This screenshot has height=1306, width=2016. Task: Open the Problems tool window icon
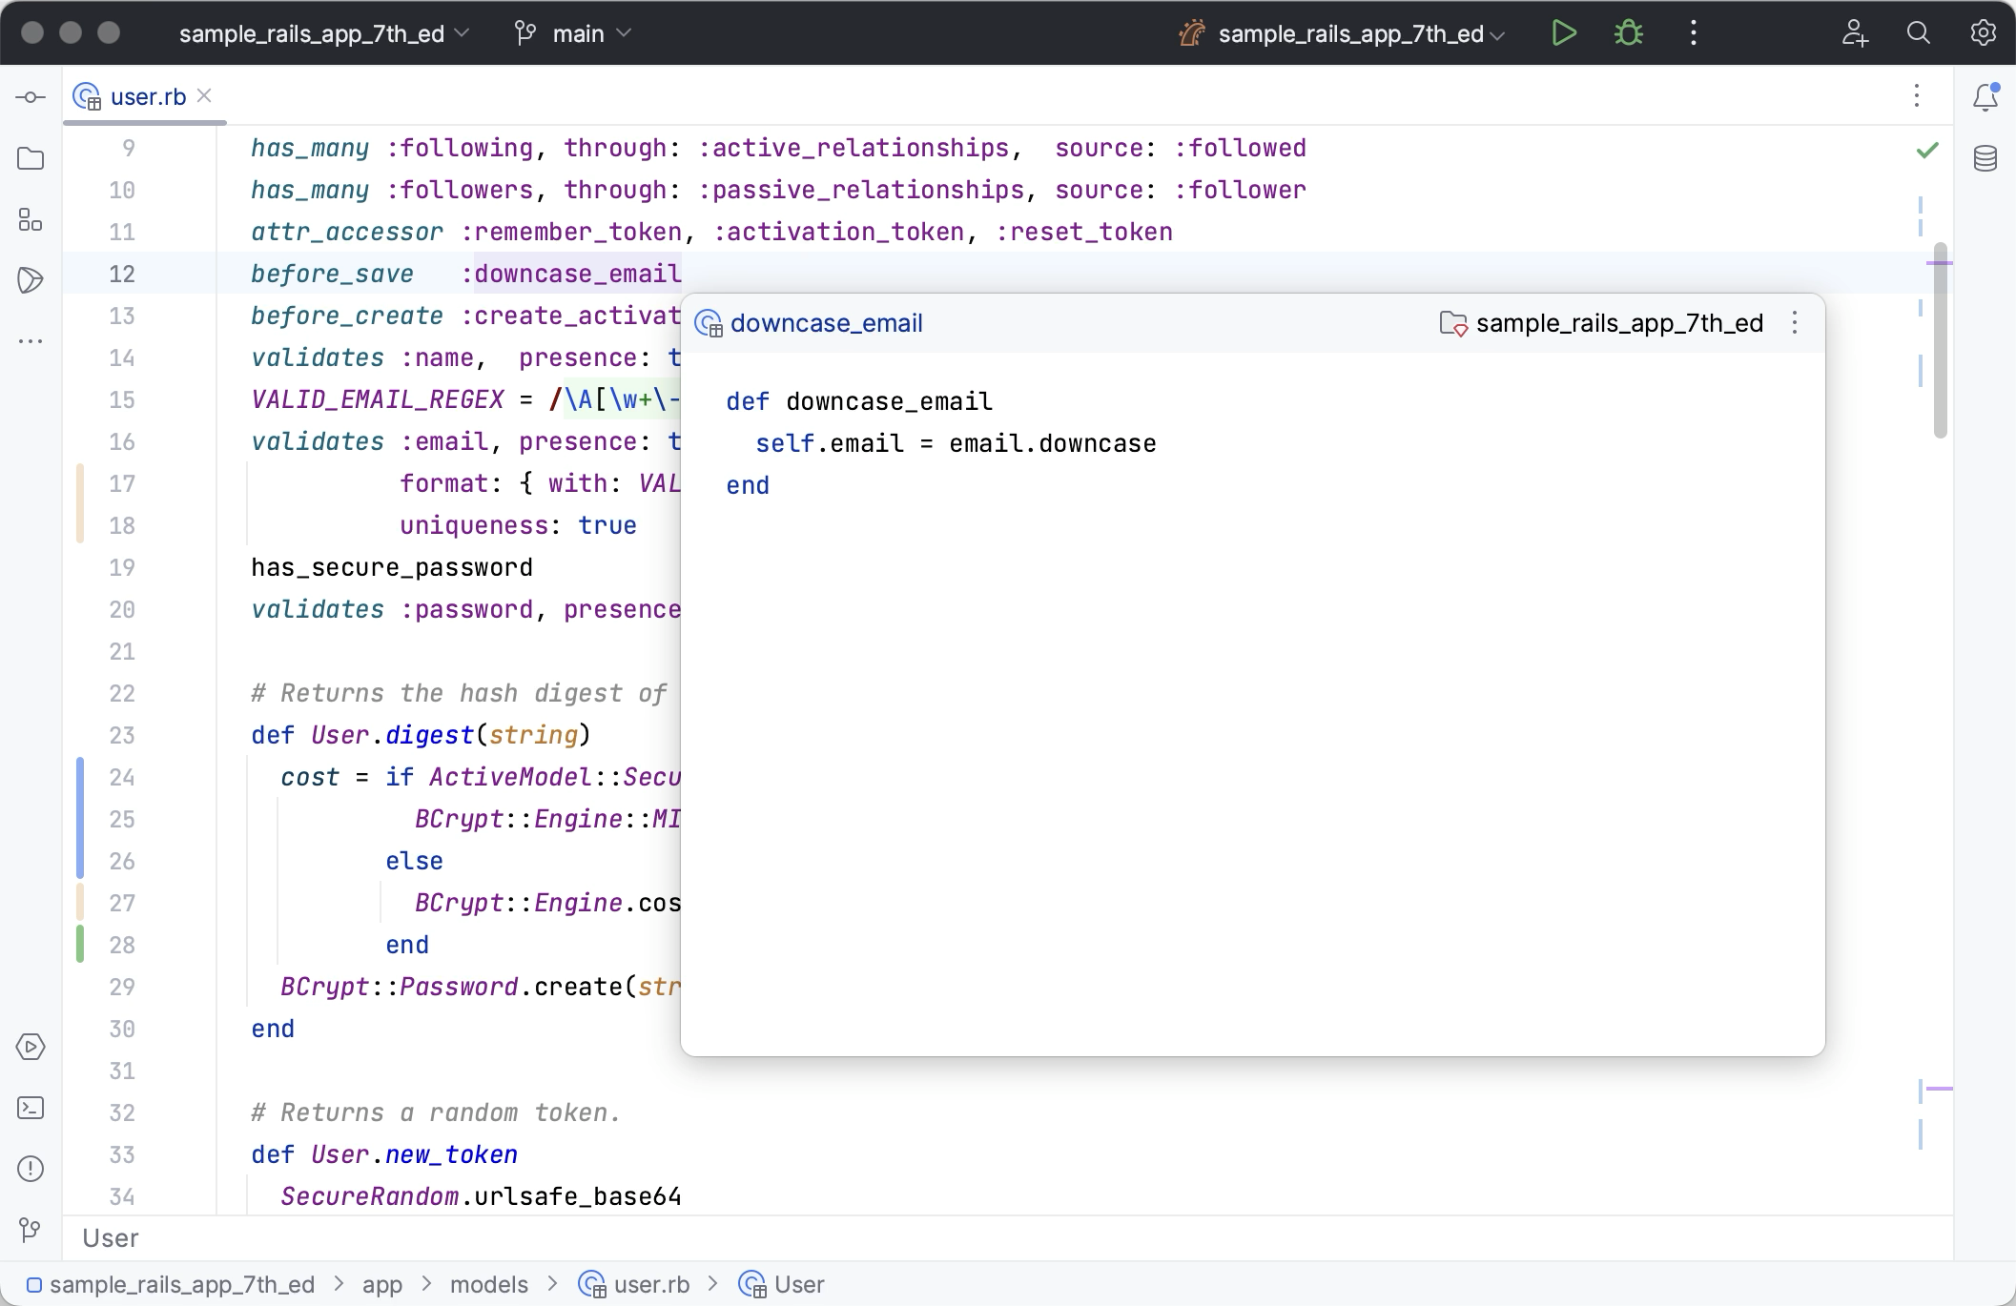[31, 1169]
